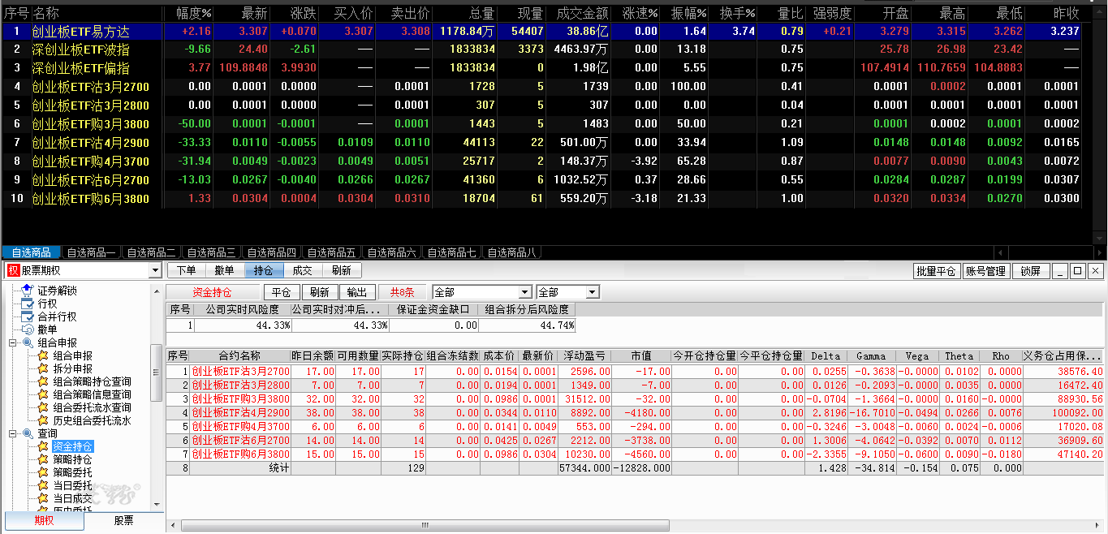Click the 行权 checkbox-style icon in the tree
Viewport: 1108px width, 534px height.
point(28,304)
